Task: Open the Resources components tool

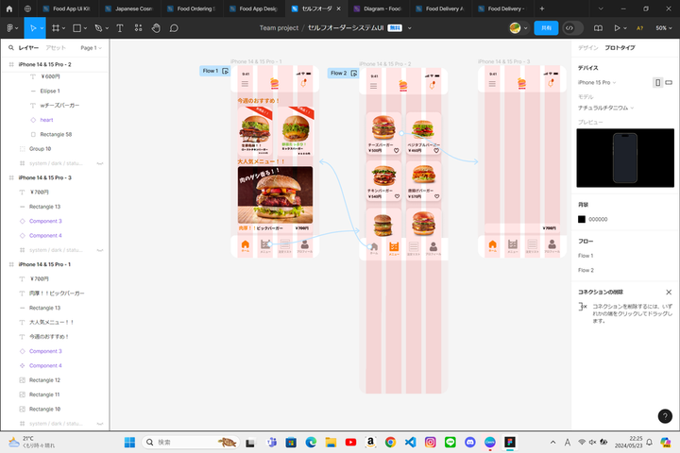Action: tap(138, 28)
